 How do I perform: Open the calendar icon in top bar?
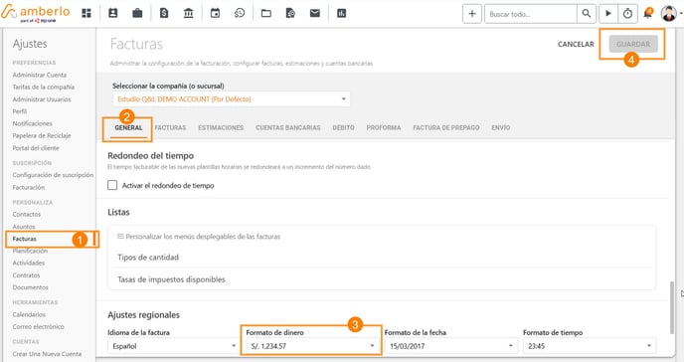click(215, 14)
